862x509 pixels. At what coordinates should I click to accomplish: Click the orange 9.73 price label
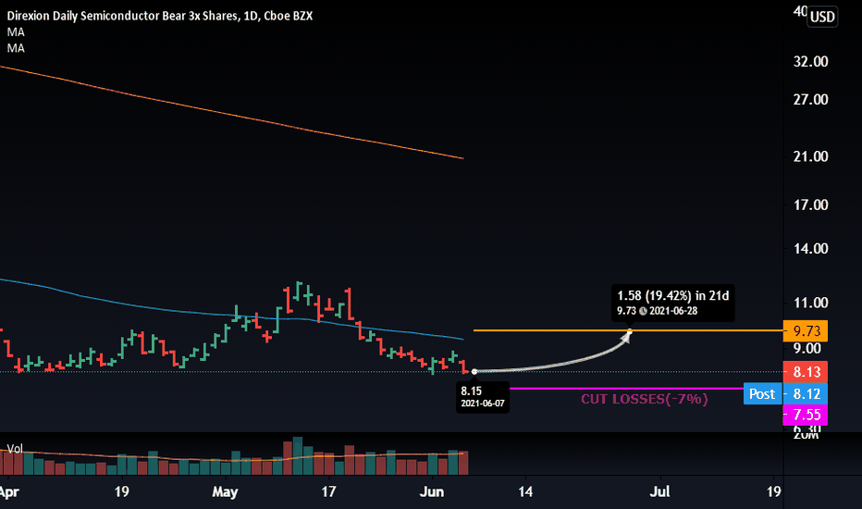(806, 331)
